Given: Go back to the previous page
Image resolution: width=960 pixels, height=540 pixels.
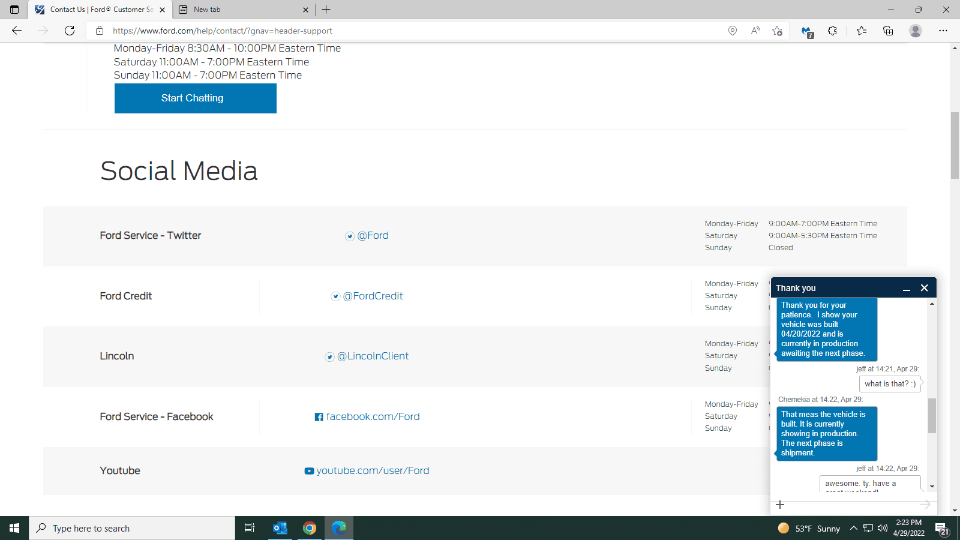Looking at the screenshot, I should point(17,31).
